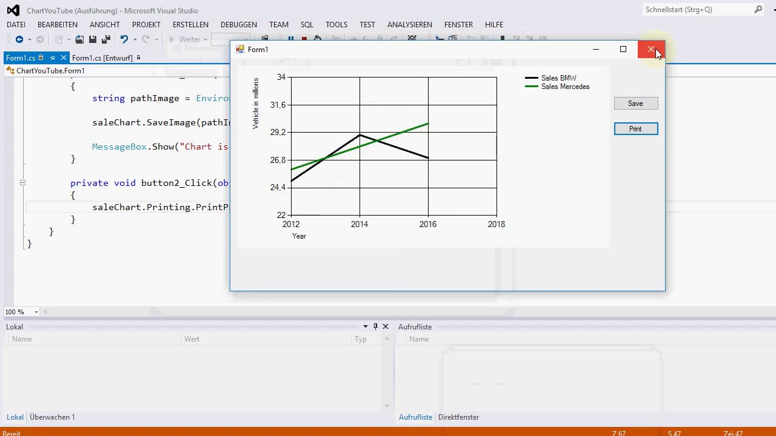Open the DEBUGGEN menu
Image resolution: width=776 pixels, height=436 pixels.
pyautogui.click(x=239, y=25)
